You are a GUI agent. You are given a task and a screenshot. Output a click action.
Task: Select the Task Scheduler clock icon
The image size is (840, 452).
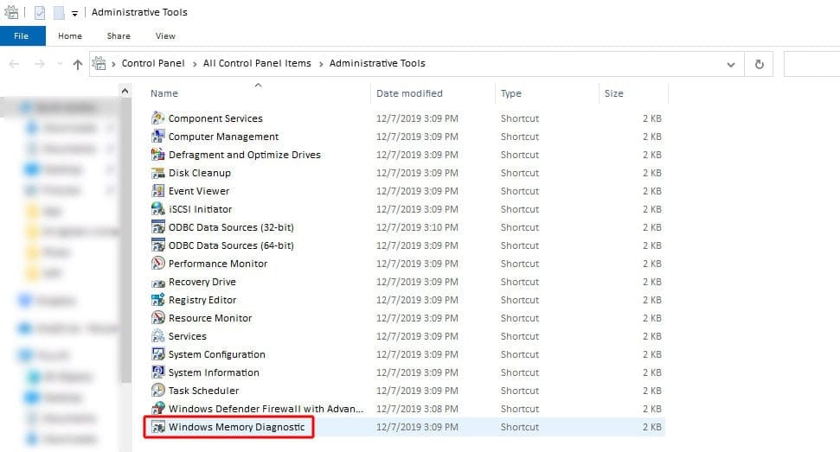pos(157,391)
